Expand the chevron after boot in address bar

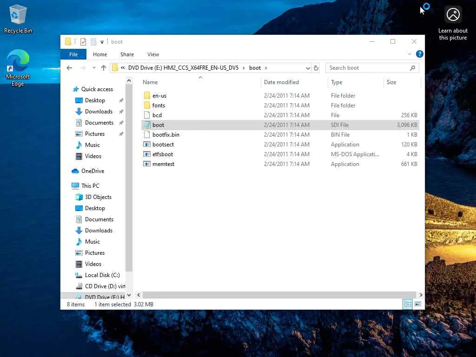tap(266, 68)
